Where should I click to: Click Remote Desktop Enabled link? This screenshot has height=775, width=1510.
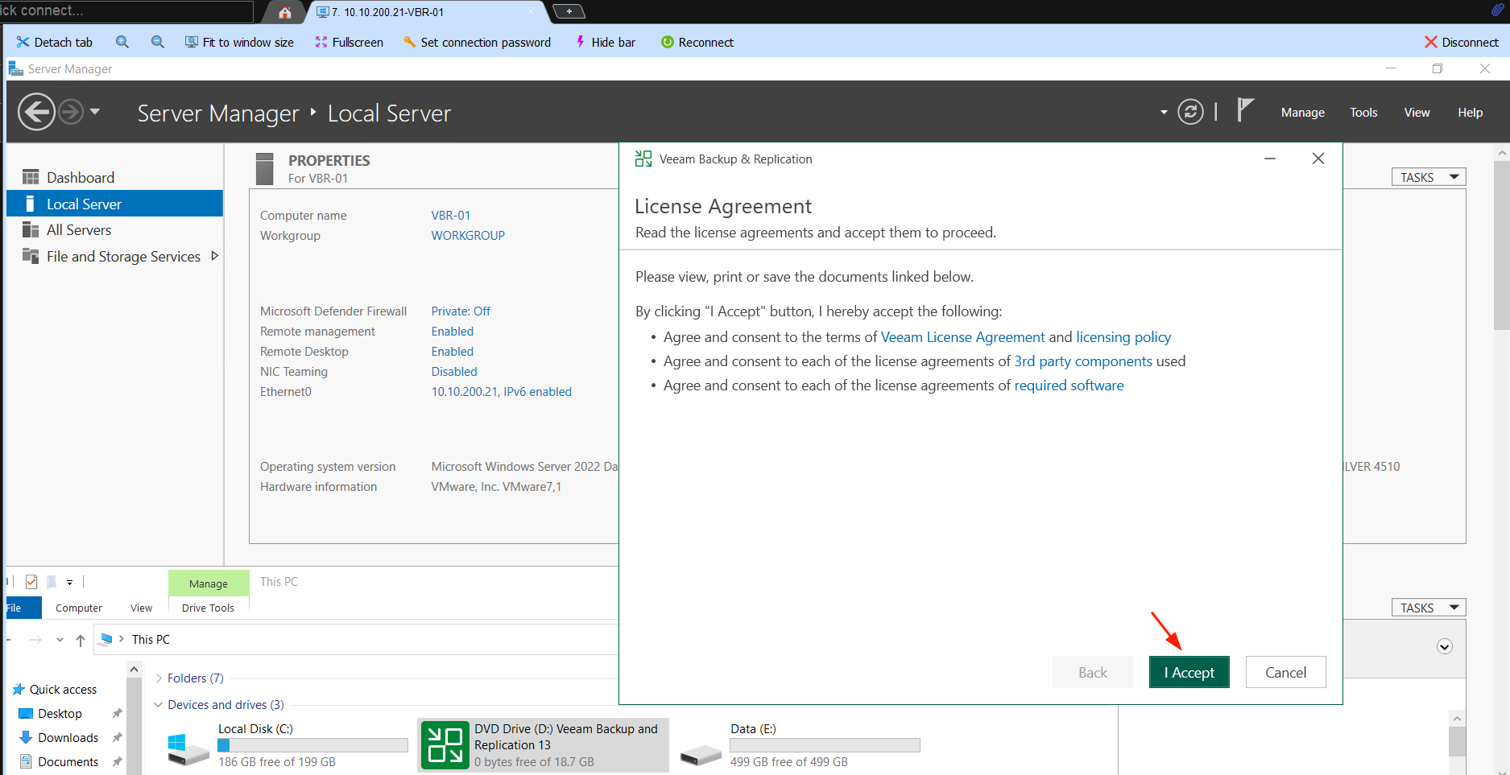[x=453, y=352]
